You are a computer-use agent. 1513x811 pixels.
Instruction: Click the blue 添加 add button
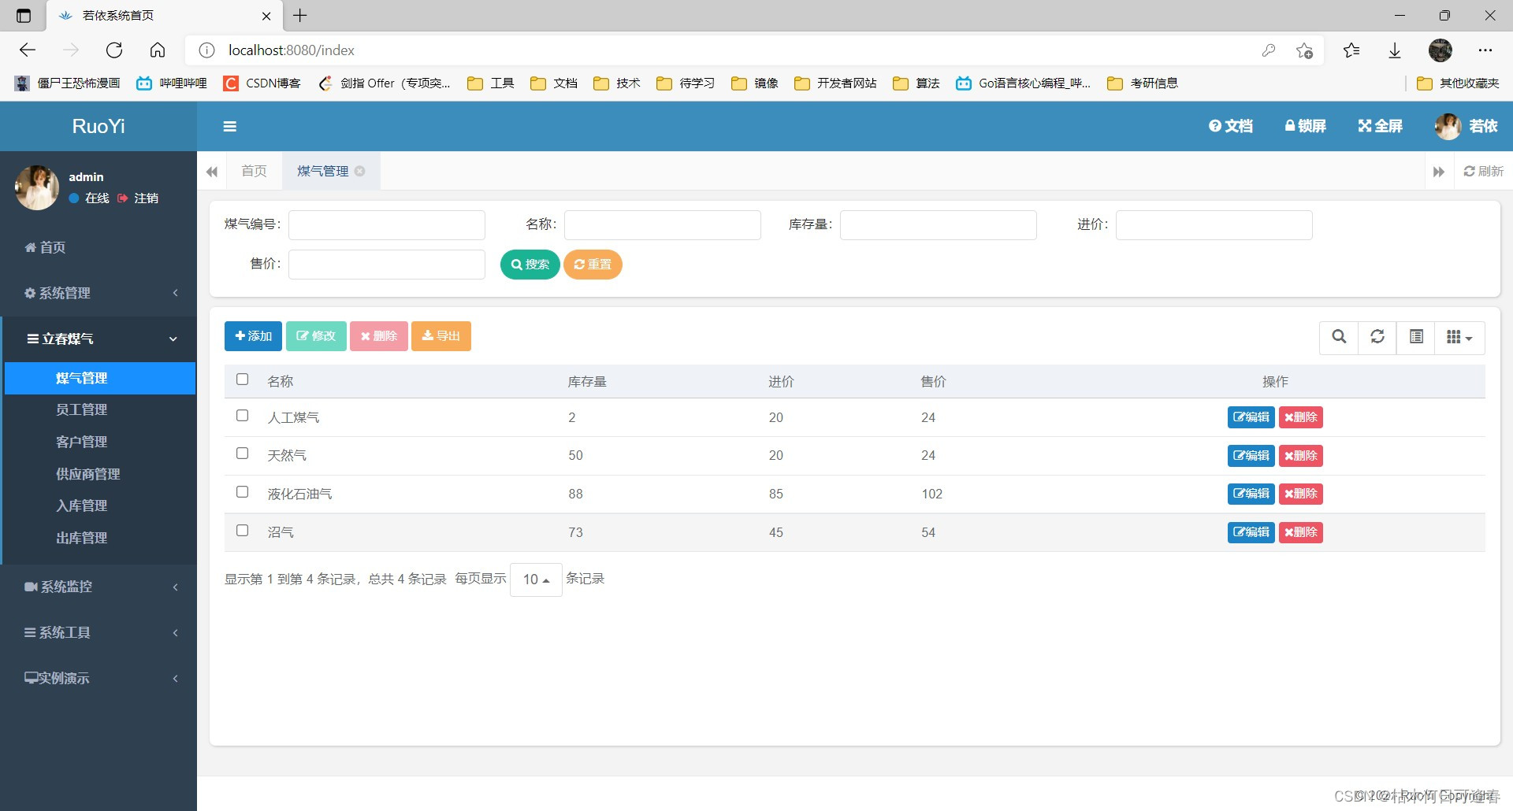[x=253, y=336]
